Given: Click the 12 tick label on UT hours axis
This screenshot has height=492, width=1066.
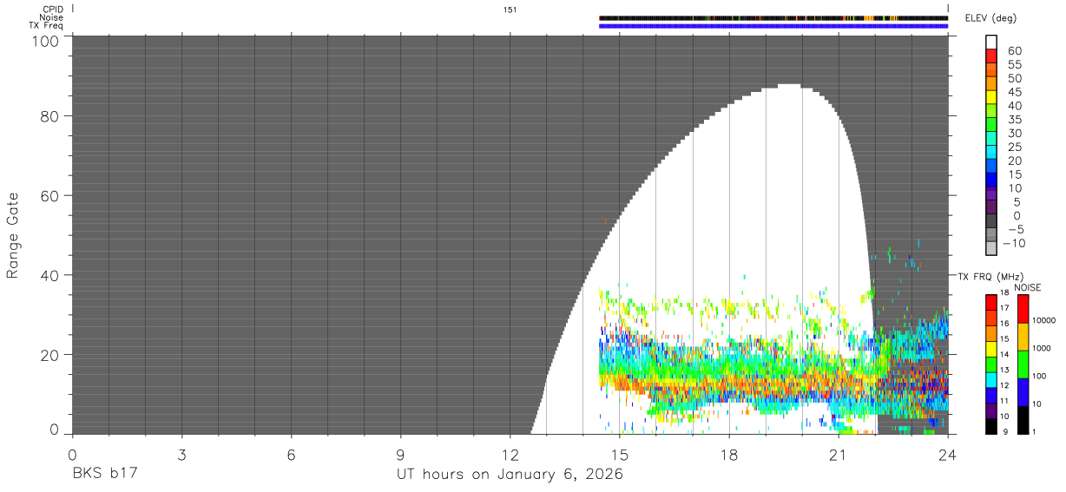Looking at the screenshot, I should pyautogui.click(x=510, y=455).
